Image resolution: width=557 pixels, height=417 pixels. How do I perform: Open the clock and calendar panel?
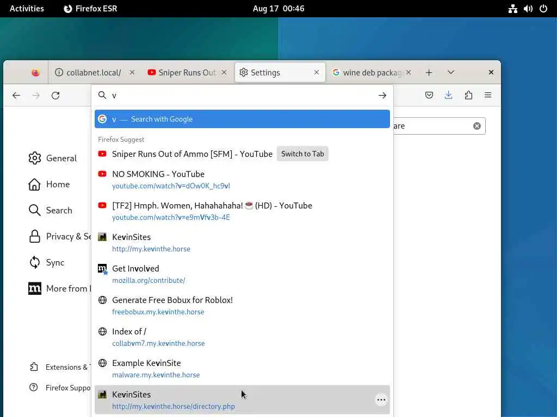(278, 9)
